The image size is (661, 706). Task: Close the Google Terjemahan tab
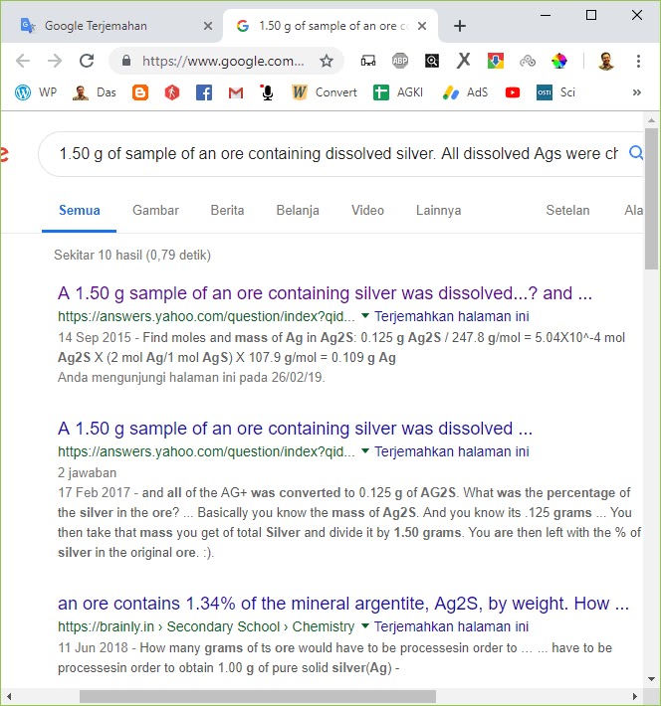coord(208,26)
